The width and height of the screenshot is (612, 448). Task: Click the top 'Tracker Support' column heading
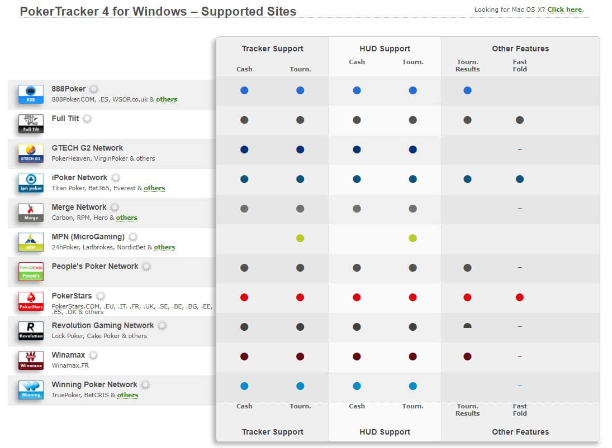click(272, 49)
